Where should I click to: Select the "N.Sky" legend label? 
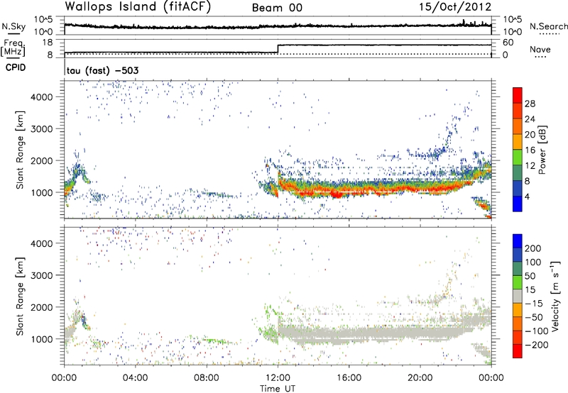pyautogui.click(x=13, y=26)
